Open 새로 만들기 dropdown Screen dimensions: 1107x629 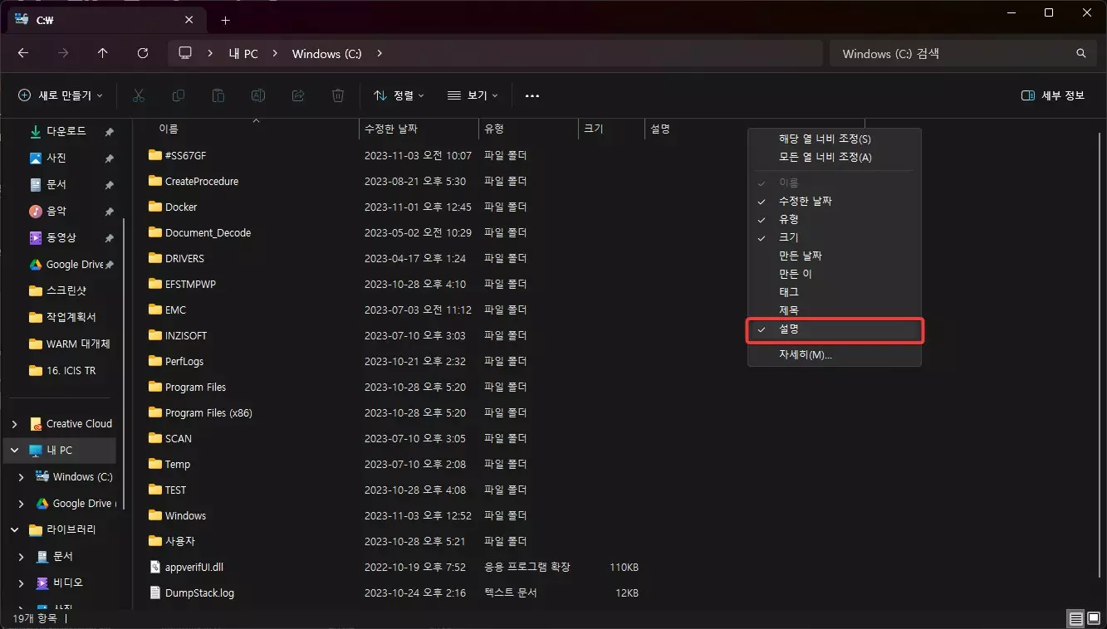(61, 95)
